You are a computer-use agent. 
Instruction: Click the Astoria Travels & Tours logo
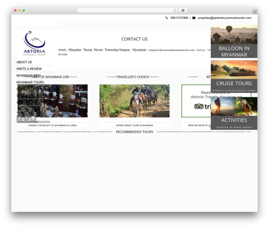tap(34, 43)
